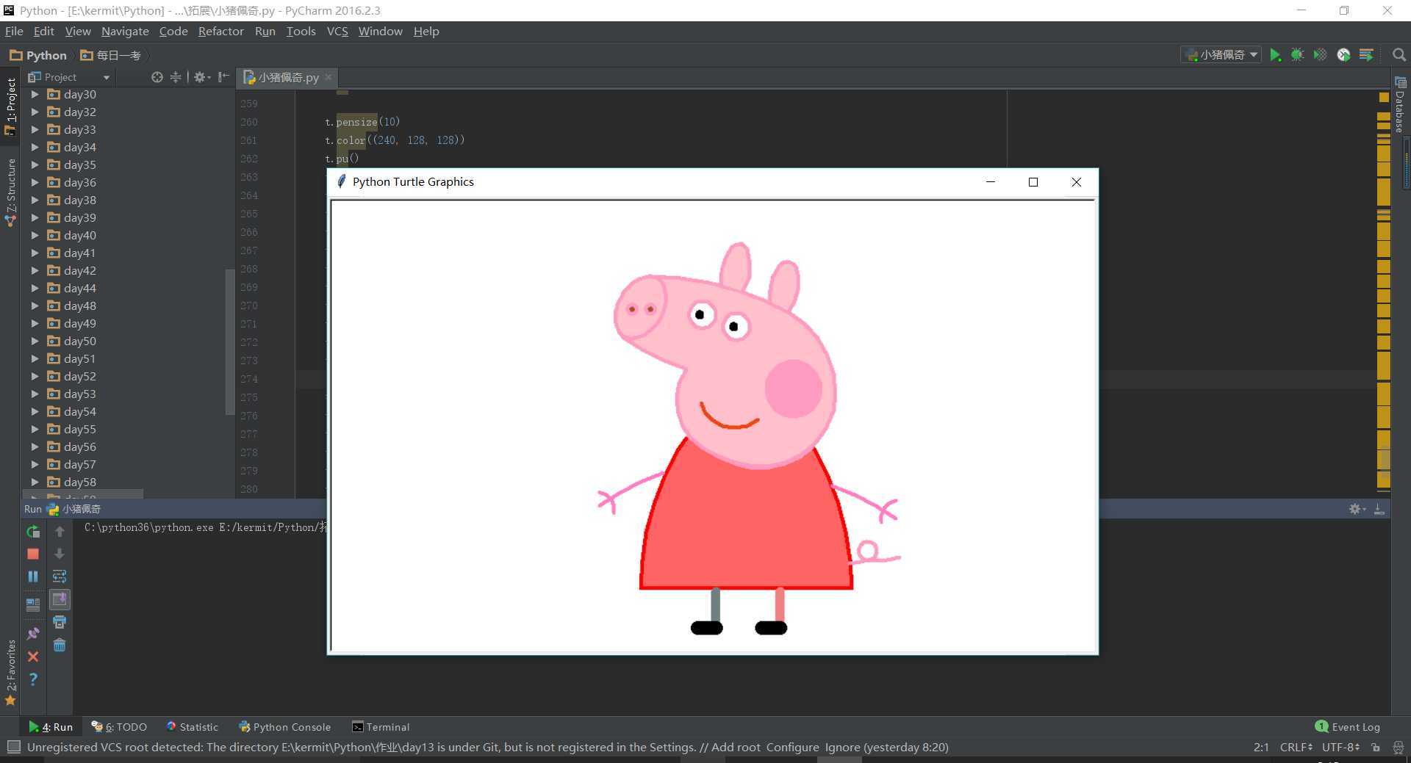Click Configure link in VCS notification
Screen dimensions: 1411x763
tap(792, 747)
